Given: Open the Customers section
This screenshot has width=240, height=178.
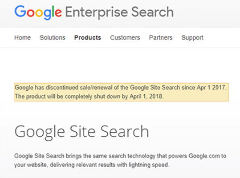Looking at the screenshot, I should click(125, 37).
